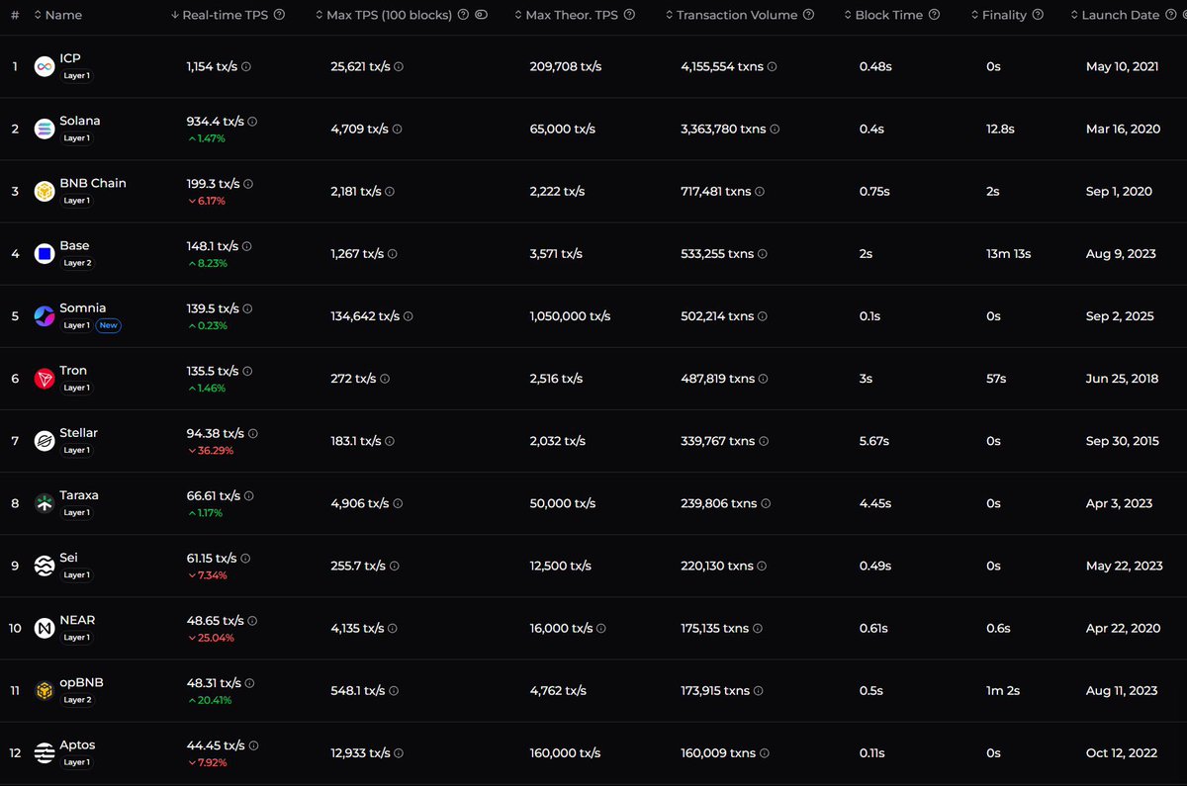Click info icon next to 4,155,554 txns

[772, 66]
